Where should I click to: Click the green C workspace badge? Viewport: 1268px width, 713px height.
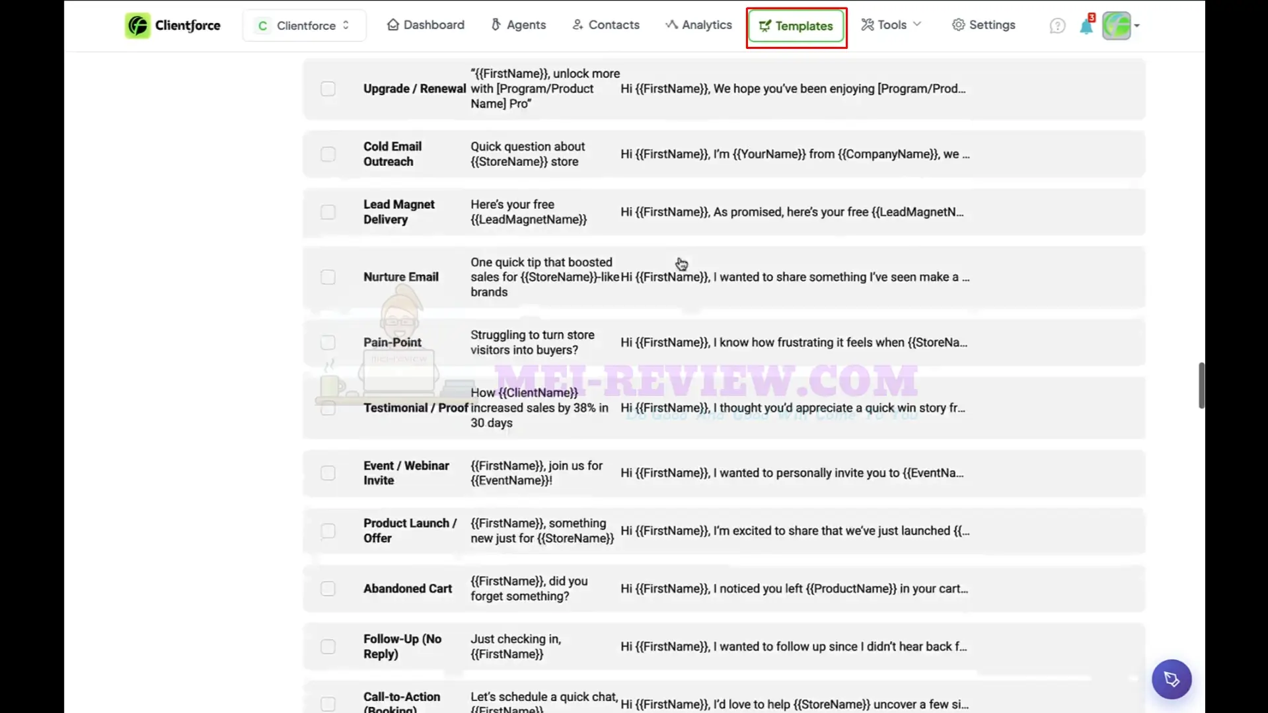click(262, 26)
